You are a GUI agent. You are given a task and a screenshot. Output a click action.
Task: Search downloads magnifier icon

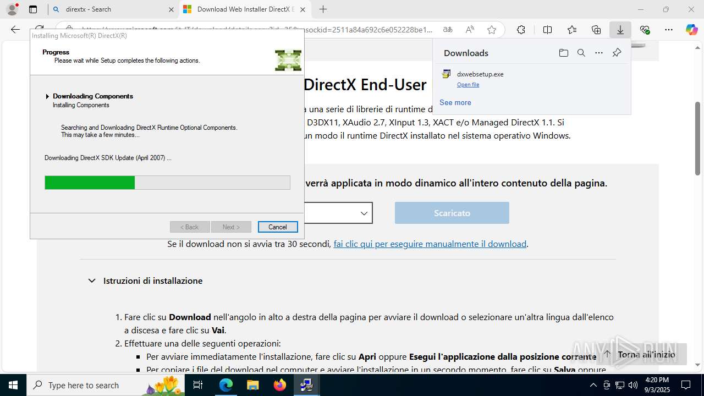click(581, 53)
